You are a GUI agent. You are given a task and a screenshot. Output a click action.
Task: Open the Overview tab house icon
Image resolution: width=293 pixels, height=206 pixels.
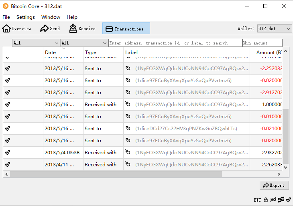pyautogui.click(x=6, y=28)
